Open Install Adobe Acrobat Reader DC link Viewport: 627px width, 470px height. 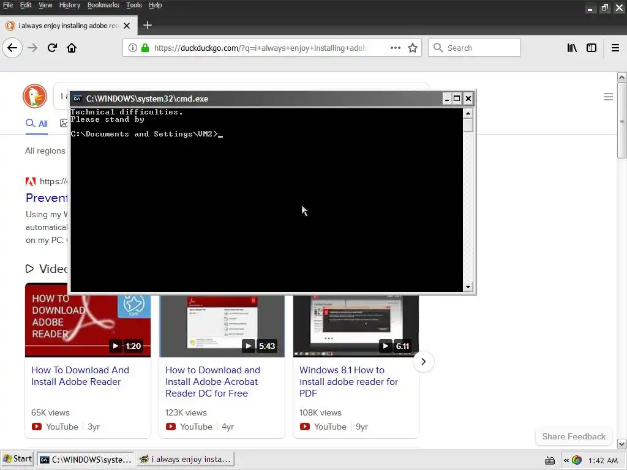(212, 382)
